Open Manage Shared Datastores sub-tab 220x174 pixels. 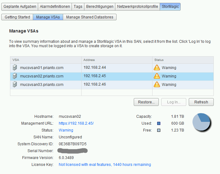[90, 17]
